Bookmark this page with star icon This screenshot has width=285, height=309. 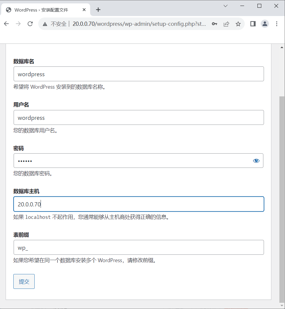click(x=238, y=24)
